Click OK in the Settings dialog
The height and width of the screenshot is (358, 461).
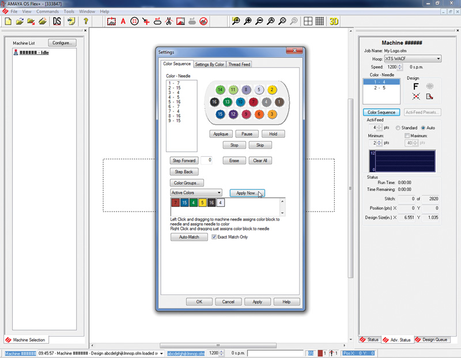[199, 302]
